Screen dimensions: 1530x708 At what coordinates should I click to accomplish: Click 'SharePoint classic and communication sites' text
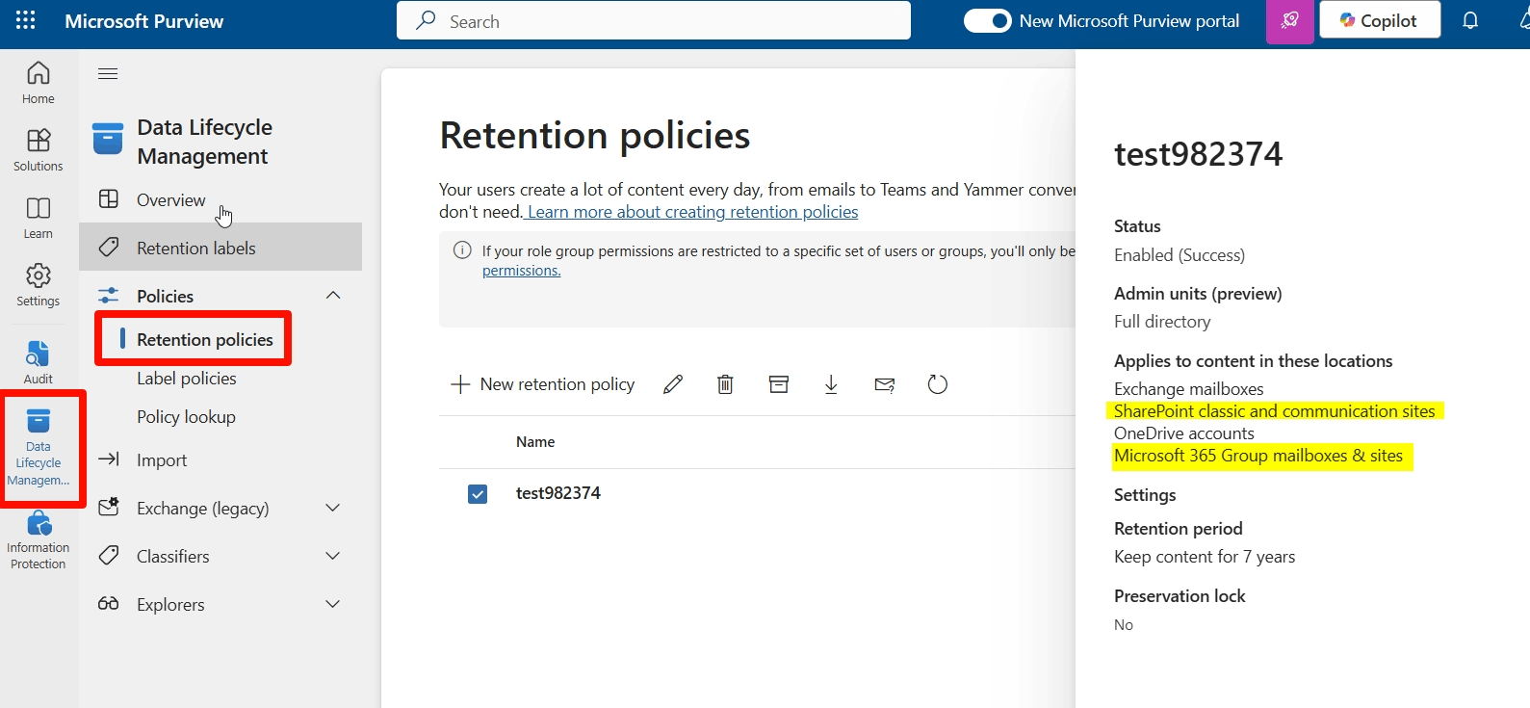[1275, 410]
